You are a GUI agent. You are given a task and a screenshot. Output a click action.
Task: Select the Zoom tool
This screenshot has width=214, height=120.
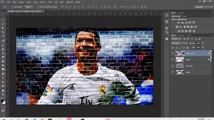coord(3,94)
